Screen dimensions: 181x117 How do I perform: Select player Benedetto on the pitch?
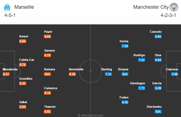[76, 69]
